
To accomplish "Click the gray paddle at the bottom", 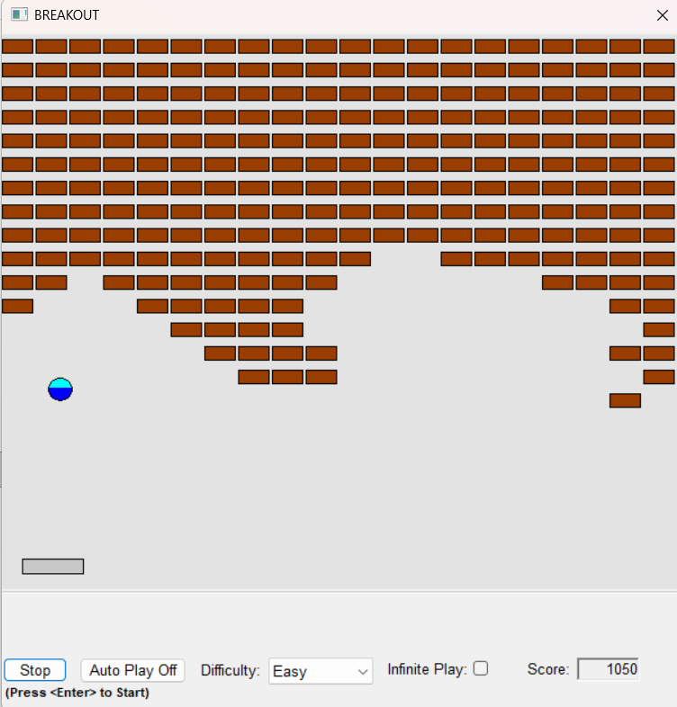I will coord(53,566).
